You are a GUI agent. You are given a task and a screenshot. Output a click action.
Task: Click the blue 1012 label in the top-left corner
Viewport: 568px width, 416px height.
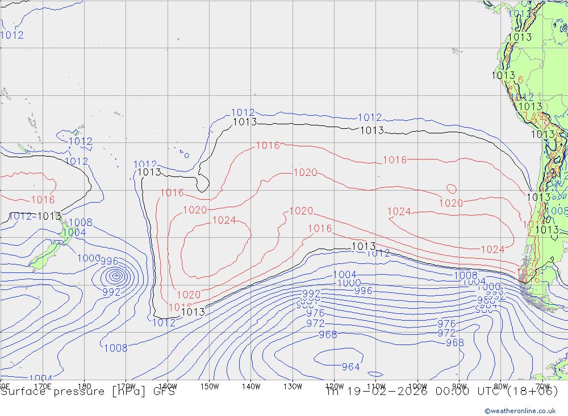pos(12,35)
